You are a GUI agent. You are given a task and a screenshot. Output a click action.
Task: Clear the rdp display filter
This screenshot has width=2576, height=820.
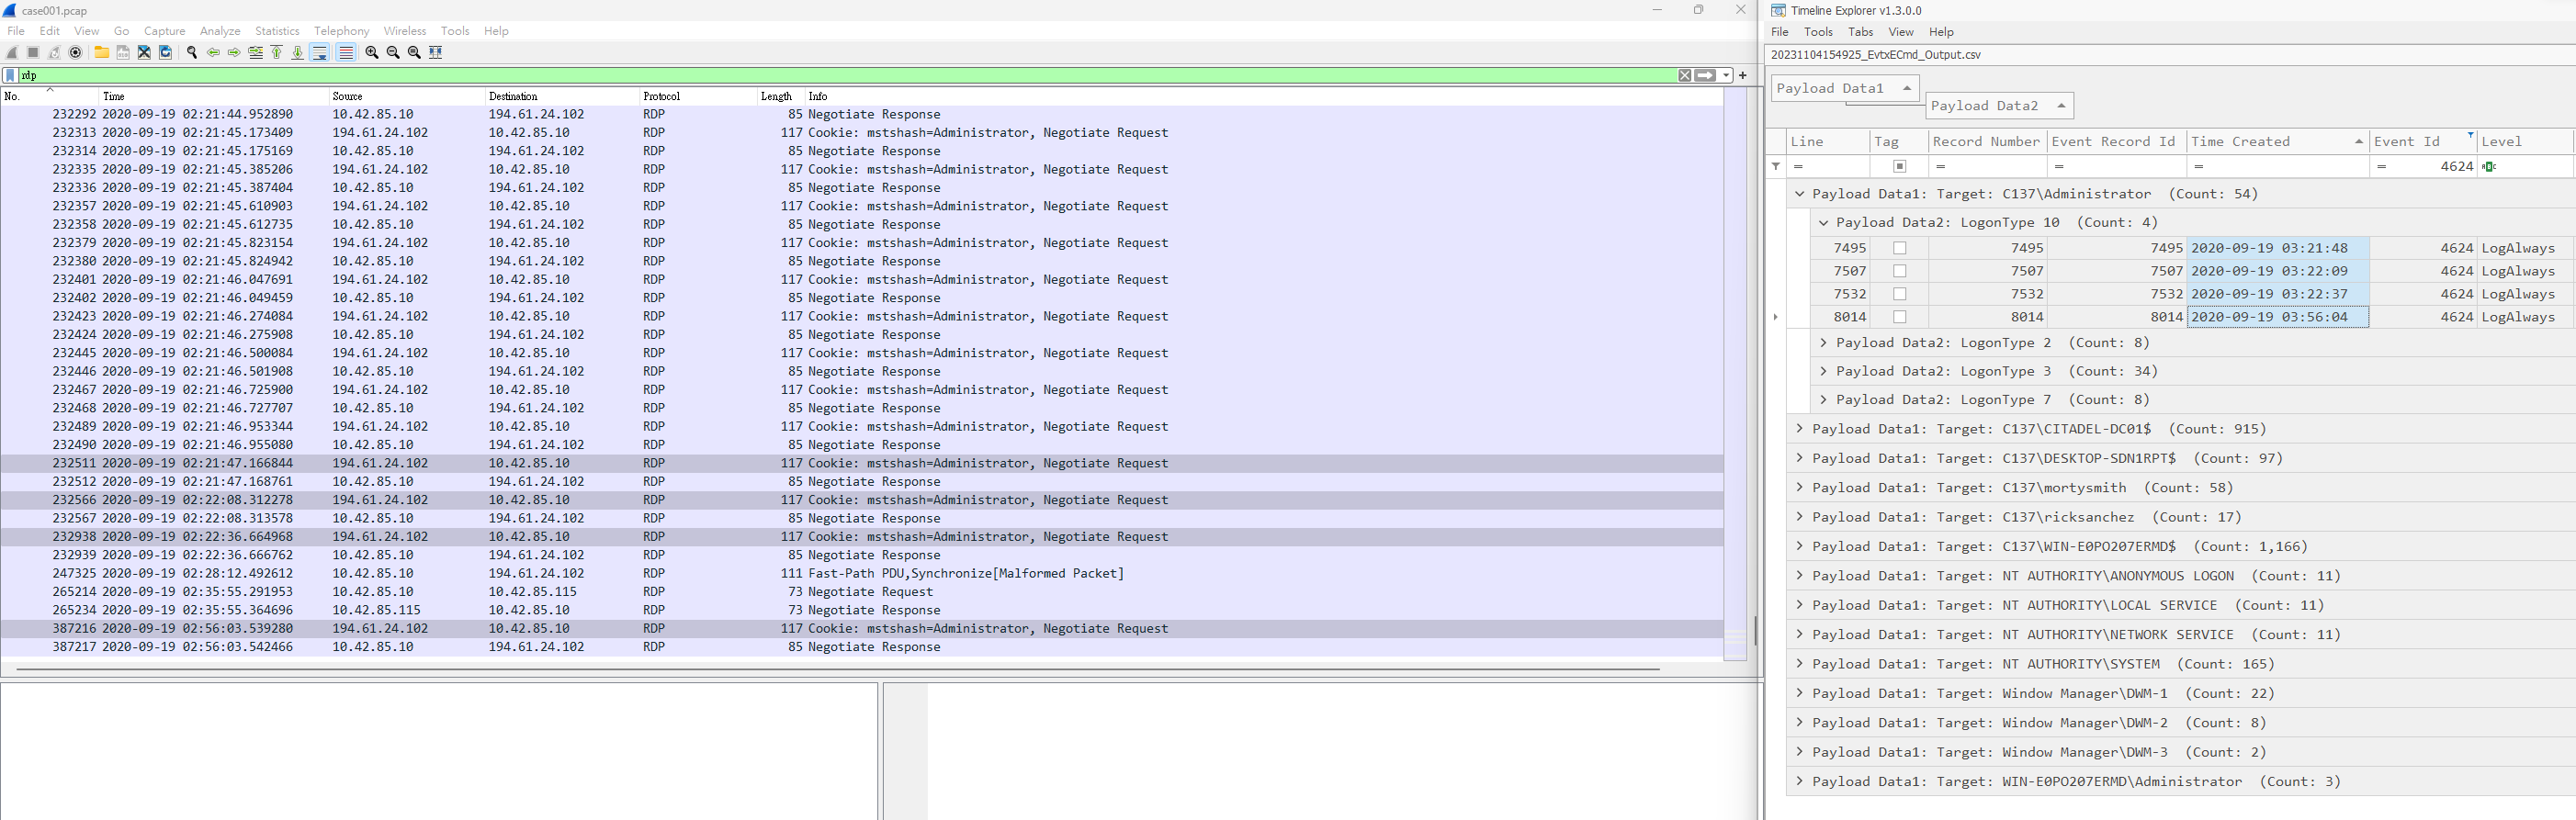pos(1685,75)
